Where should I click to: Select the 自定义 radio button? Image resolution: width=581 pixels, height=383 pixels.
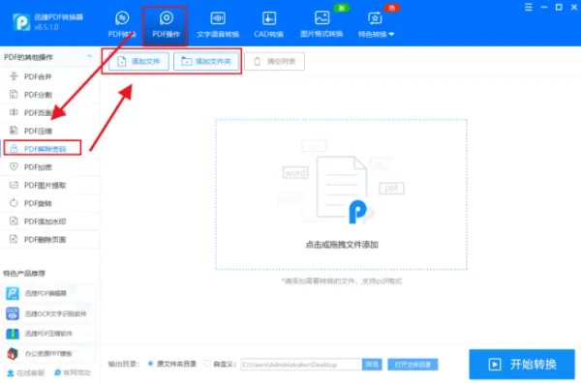tap(207, 364)
